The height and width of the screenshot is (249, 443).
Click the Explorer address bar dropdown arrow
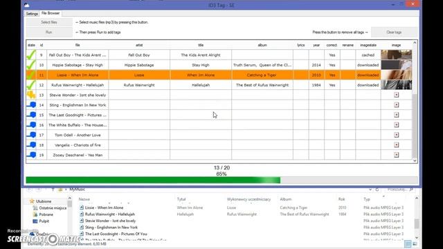coord(370,190)
